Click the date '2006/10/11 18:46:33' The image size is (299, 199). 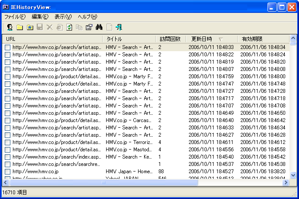[211, 128]
